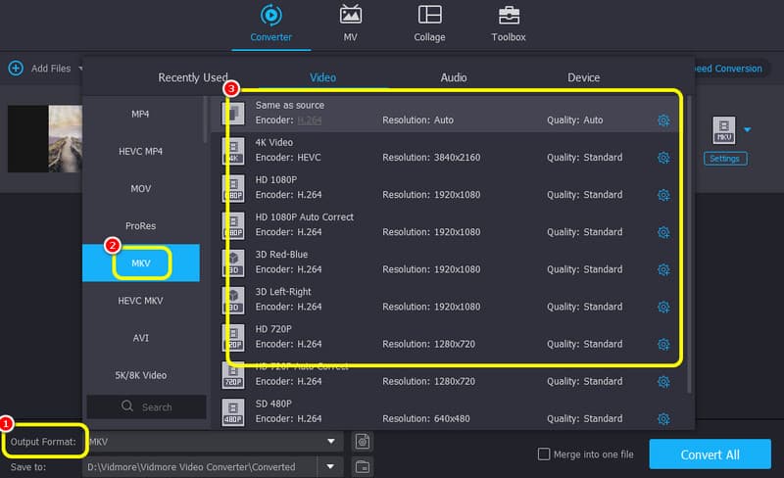The width and height of the screenshot is (784, 478).
Task: Switch to the Device format tab
Action: (x=584, y=77)
